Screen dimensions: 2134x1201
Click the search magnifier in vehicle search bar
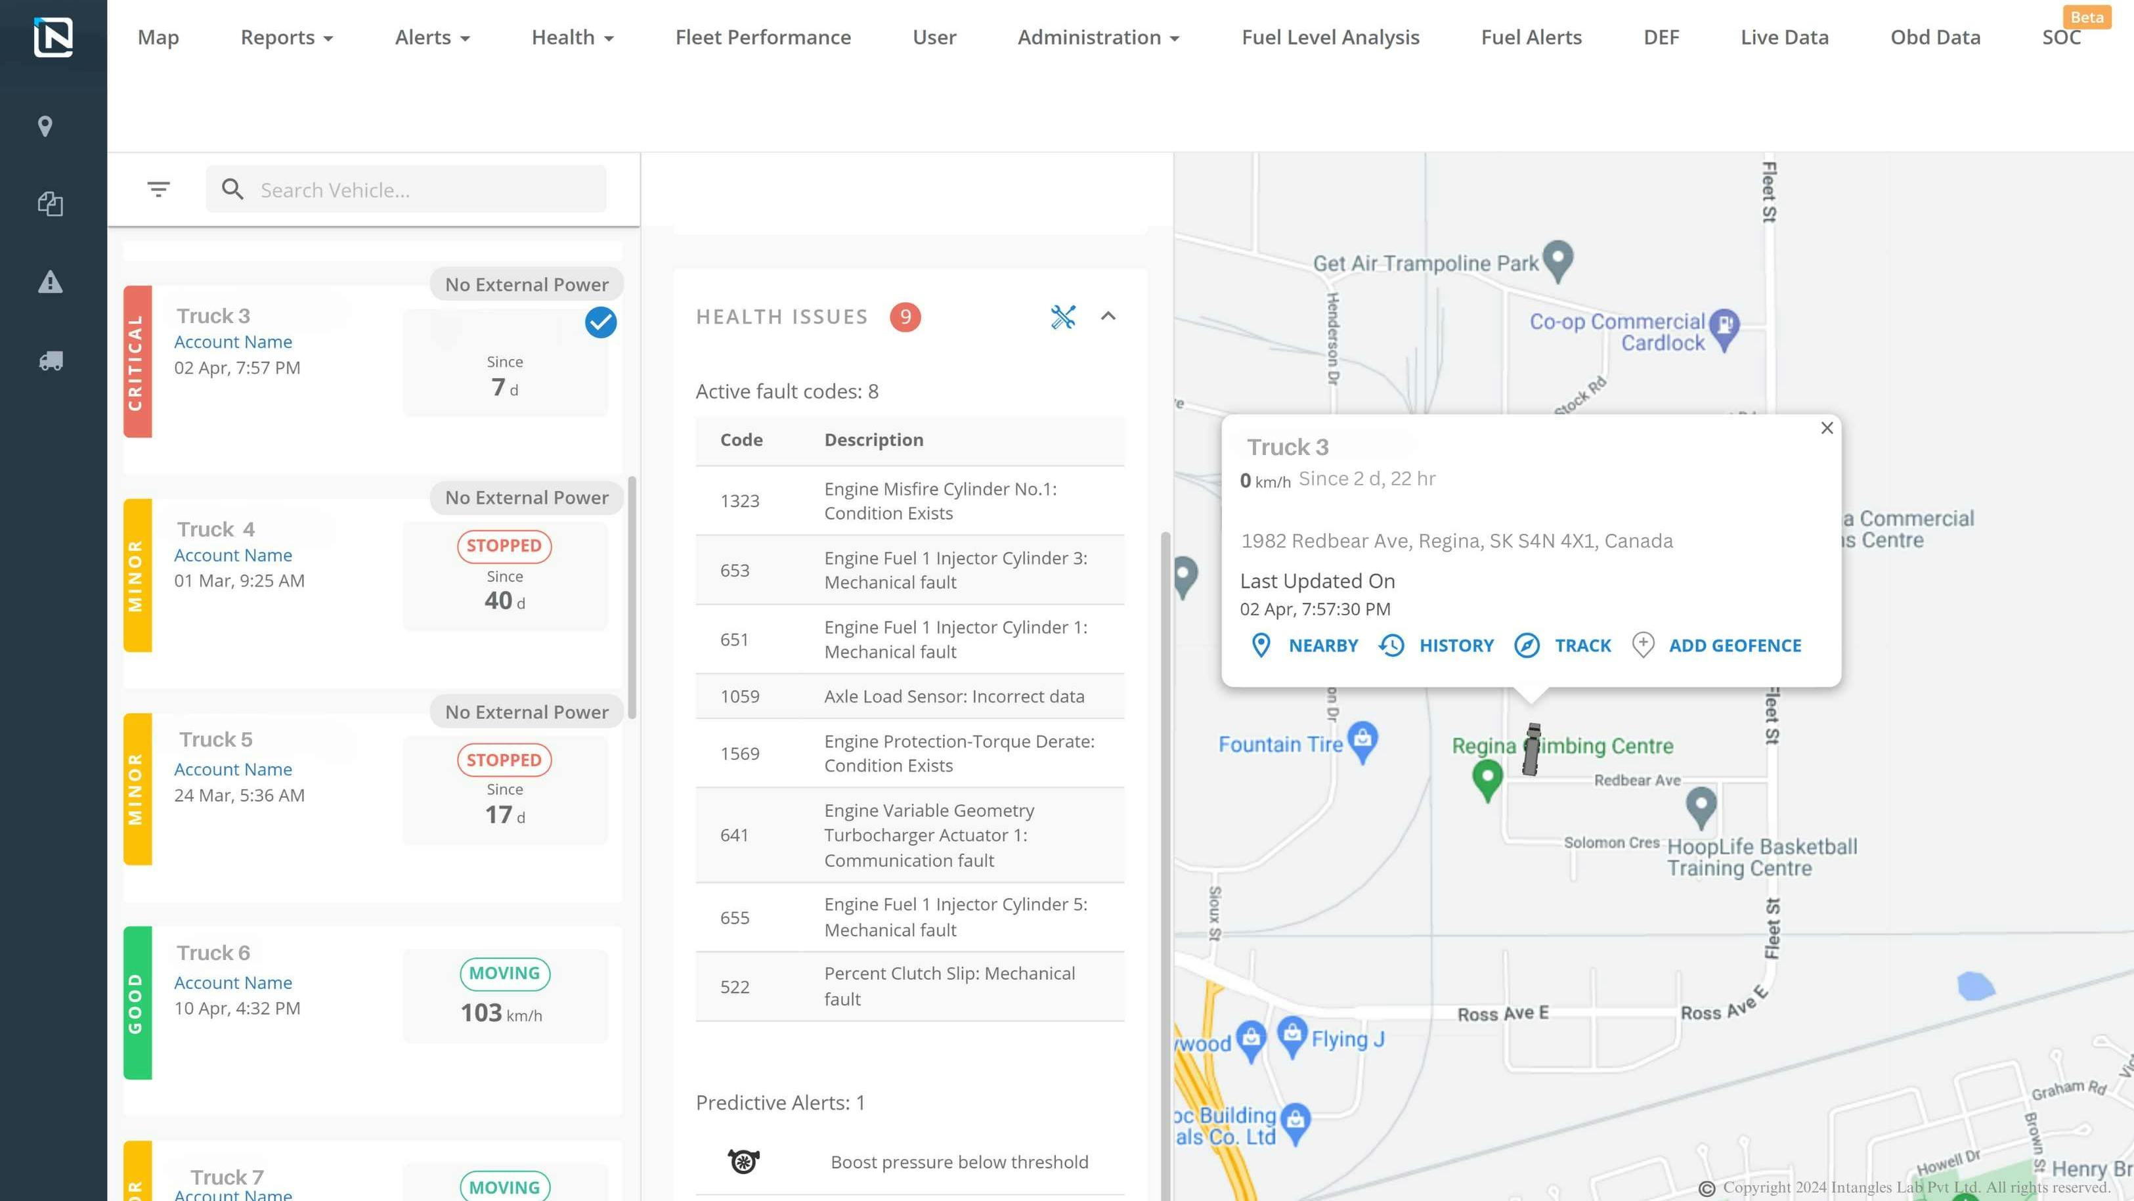(x=233, y=189)
